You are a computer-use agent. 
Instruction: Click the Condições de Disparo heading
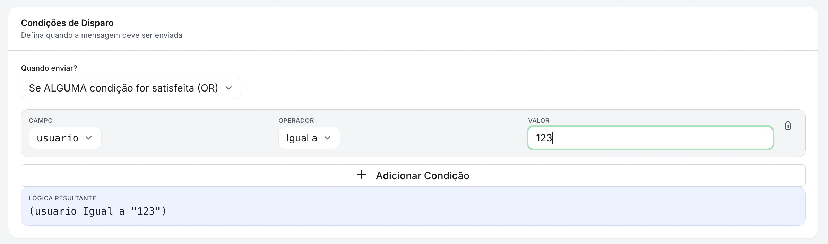[67, 23]
